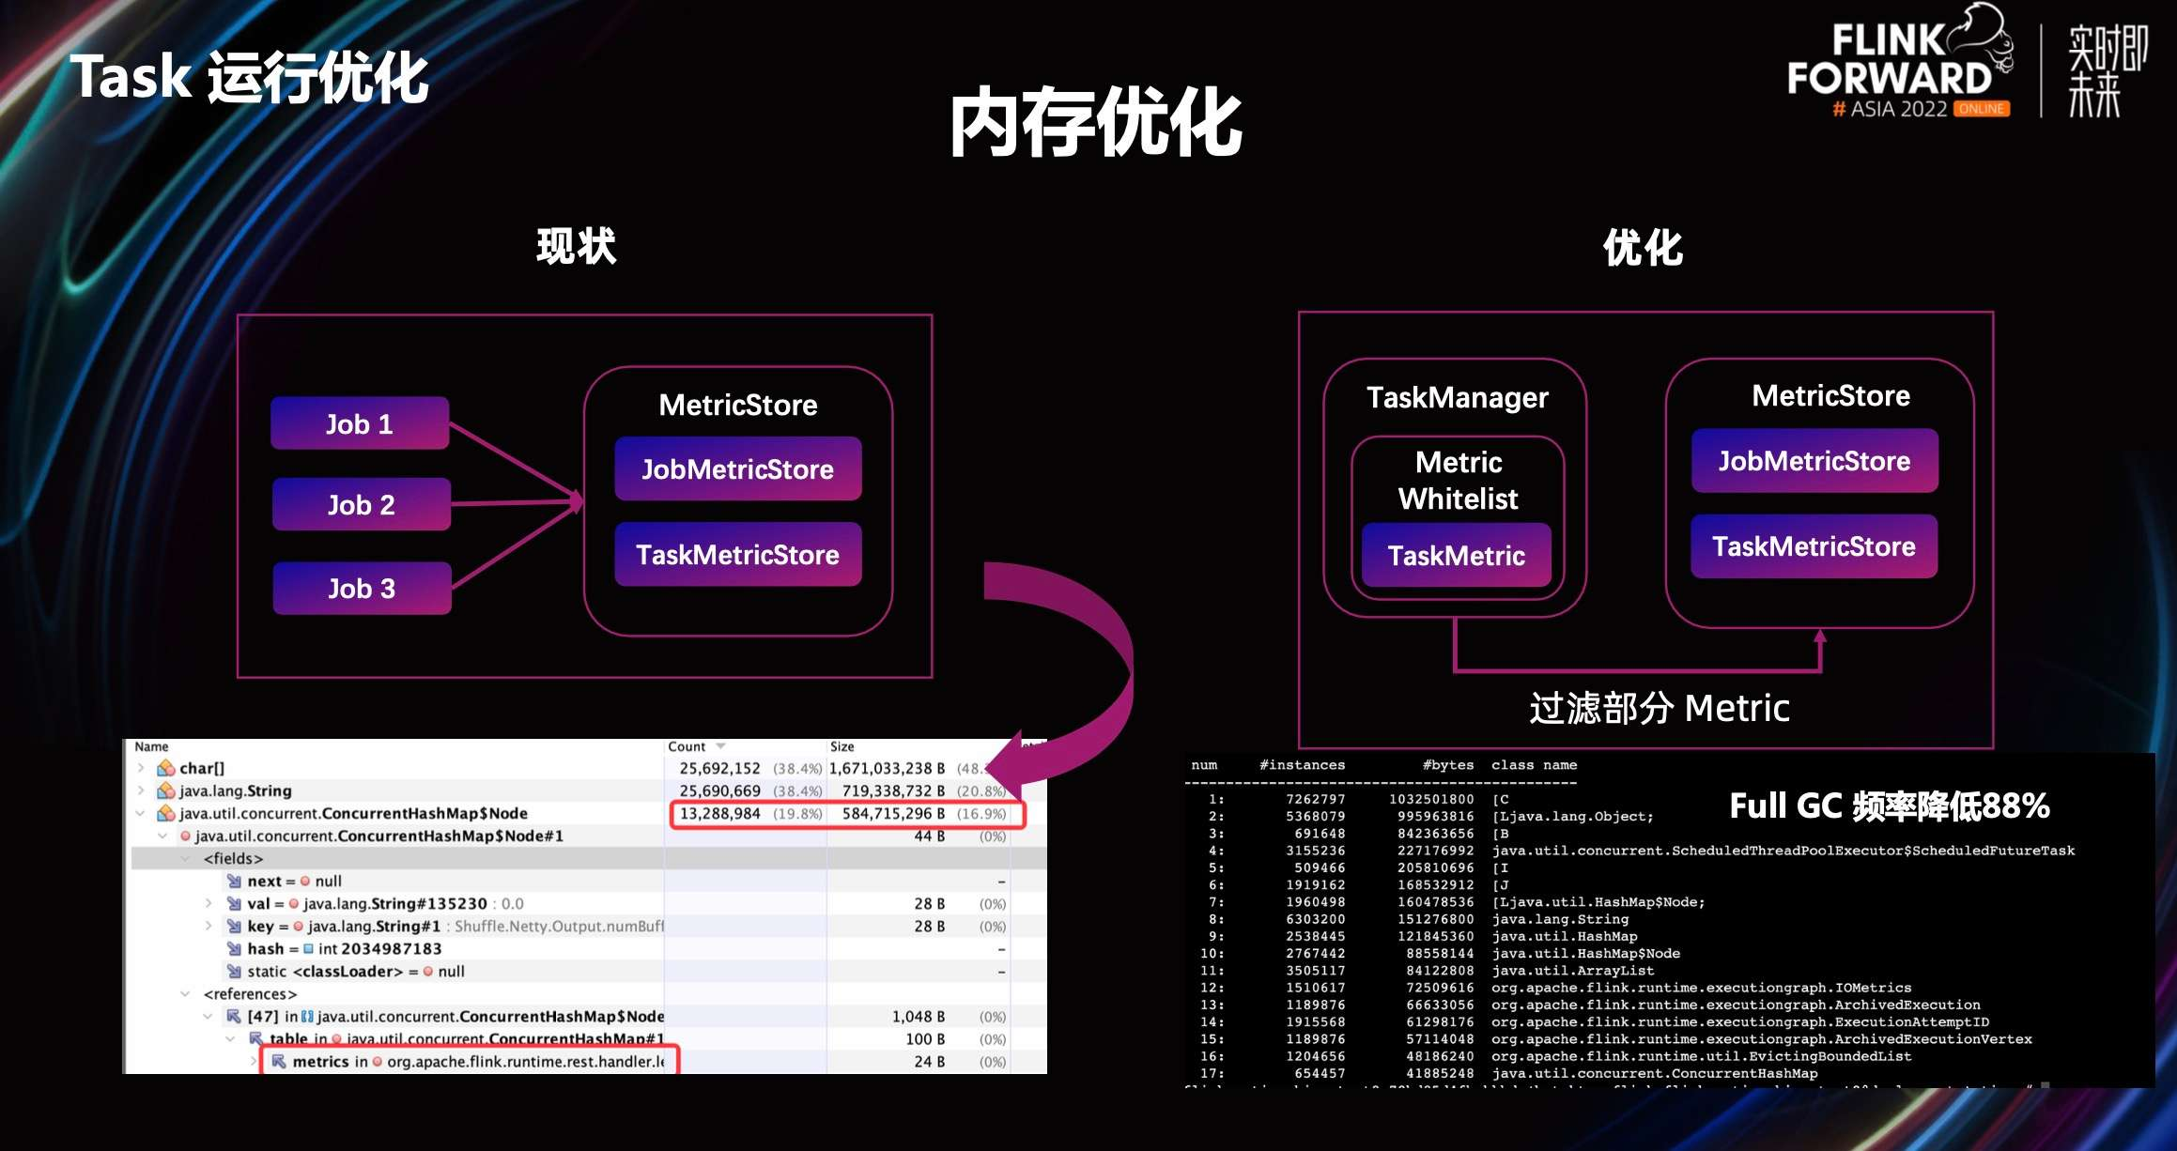Expand the char[] tree row
The height and width of the screenshot is (1151, 2177).
[141, 768]
